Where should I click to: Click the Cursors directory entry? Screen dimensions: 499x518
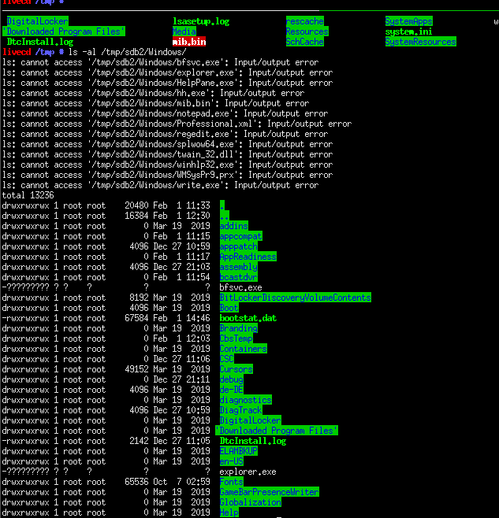point(236,370)
